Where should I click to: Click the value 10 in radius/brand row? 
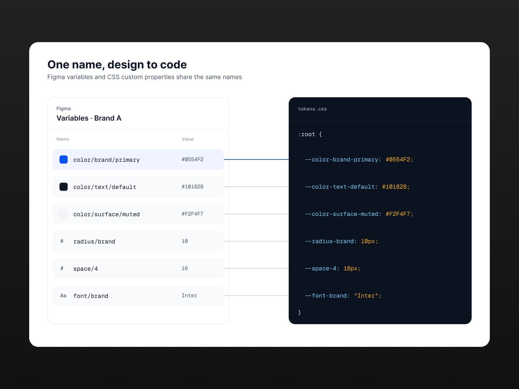pos(185,241)
